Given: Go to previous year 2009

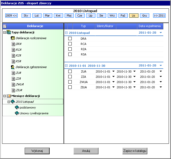Looking at the screenshot, I should point(11,16).
